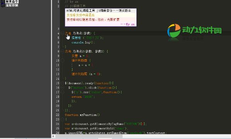This screenshot has width=231, height=139.
Task: Click '方法名2(参数, 参数2)' on line 8
Action: pos(89,51)
